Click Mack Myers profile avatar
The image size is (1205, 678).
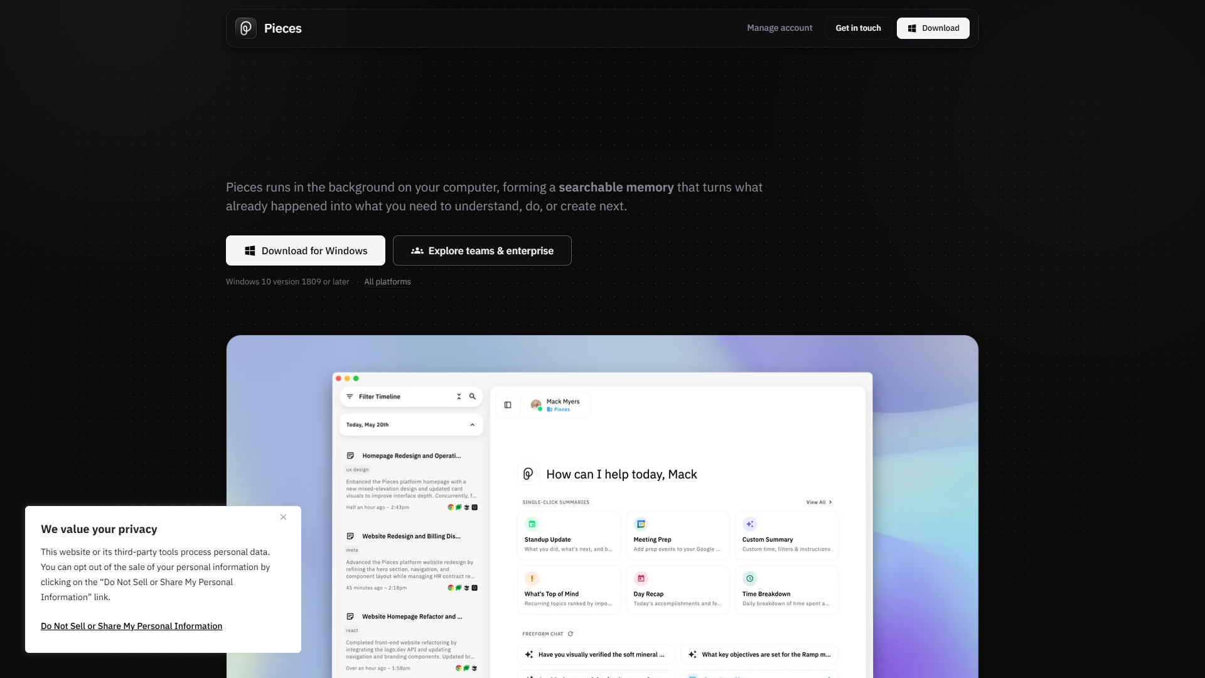coord(536,405)
